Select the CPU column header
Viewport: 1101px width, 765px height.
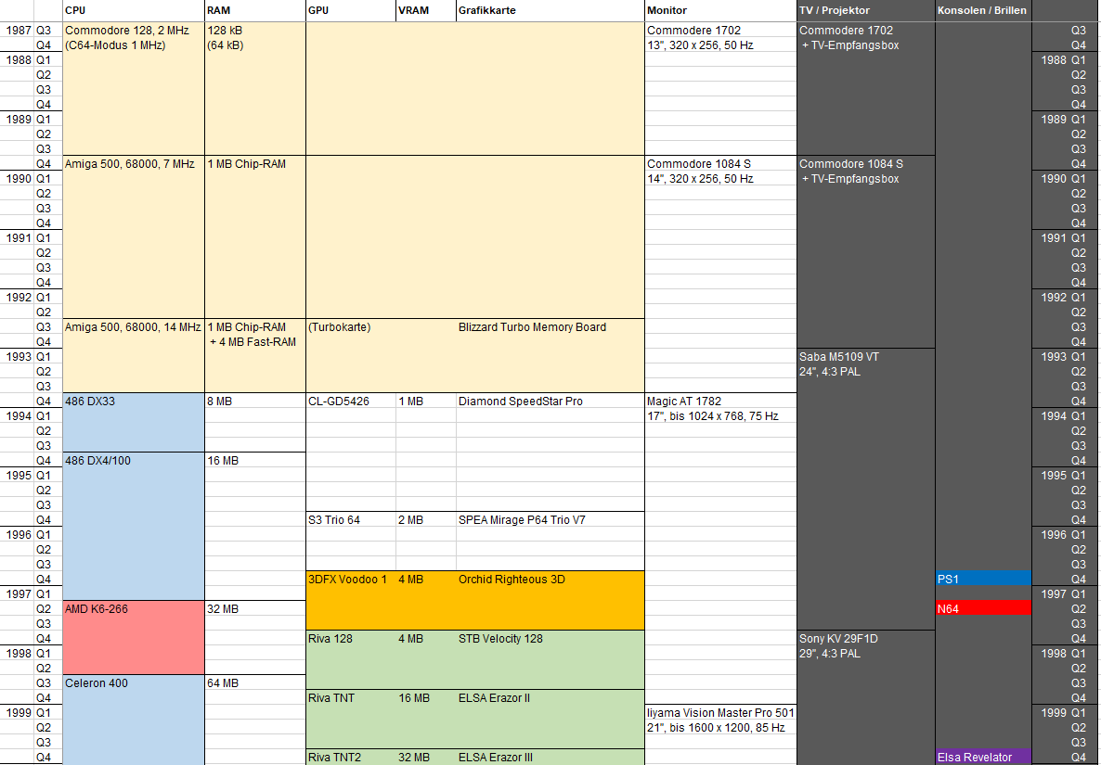point(134,10)
